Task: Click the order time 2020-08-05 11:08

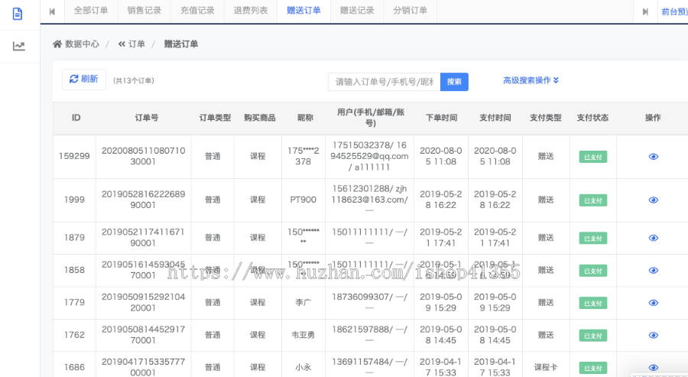Action: (441, 156)
